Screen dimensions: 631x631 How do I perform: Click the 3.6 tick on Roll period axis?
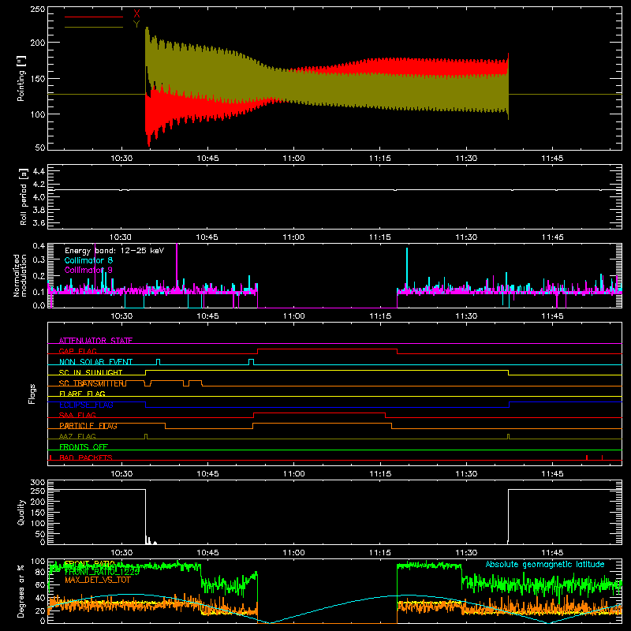[39, 222]
